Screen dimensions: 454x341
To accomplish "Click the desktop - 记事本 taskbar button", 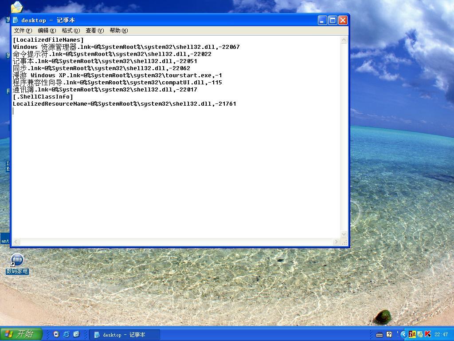I will pyautogui.click(x=125, y=335).
